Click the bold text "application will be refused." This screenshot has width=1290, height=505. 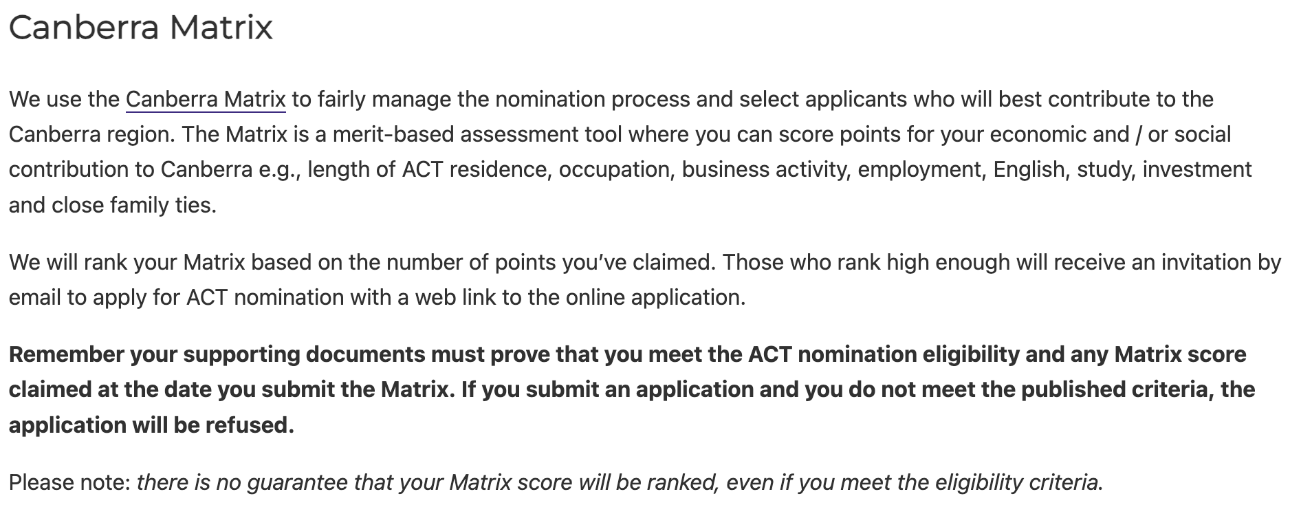[151, 426]
